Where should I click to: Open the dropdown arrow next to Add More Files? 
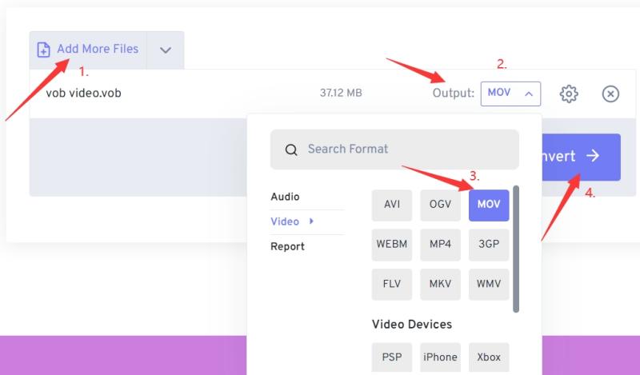click(x=166, y=50)
